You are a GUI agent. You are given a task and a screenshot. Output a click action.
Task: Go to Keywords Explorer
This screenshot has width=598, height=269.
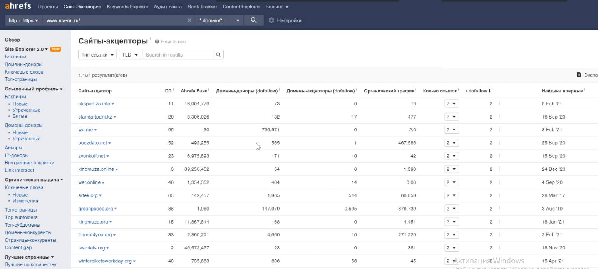[x=127, y=7]
